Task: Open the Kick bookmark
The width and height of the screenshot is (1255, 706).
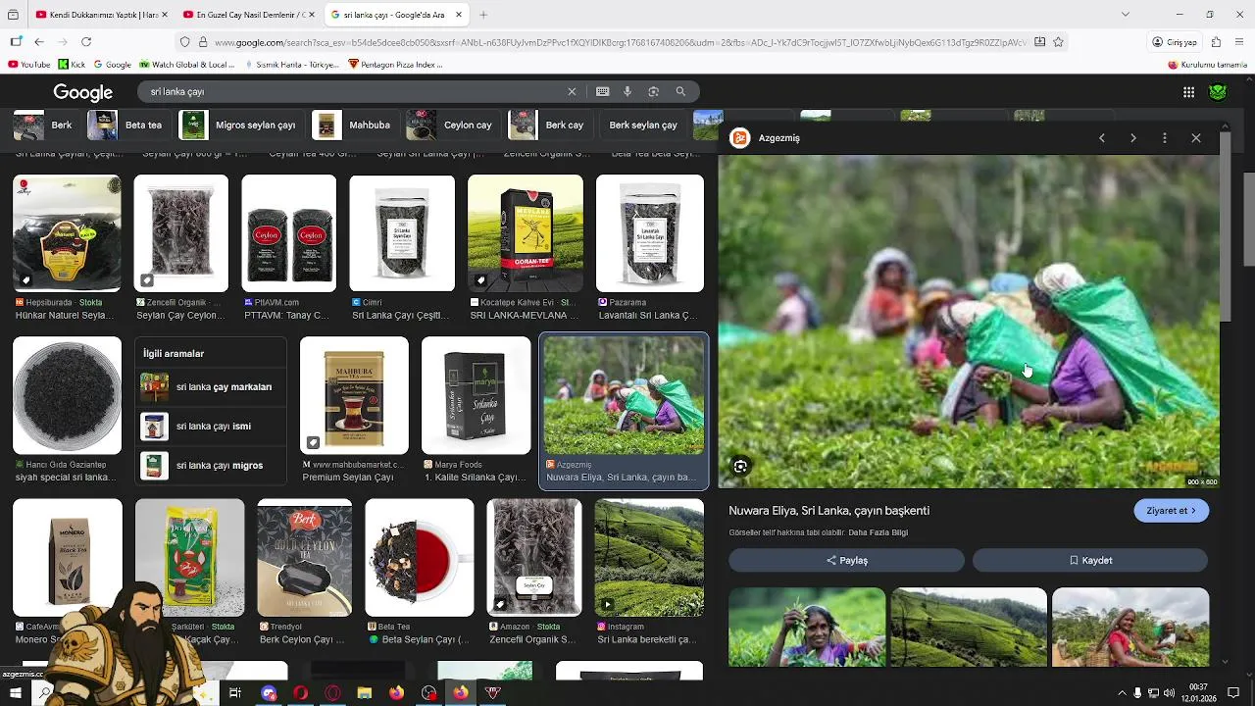Action: pyautogui.click(x=72, y=65)
